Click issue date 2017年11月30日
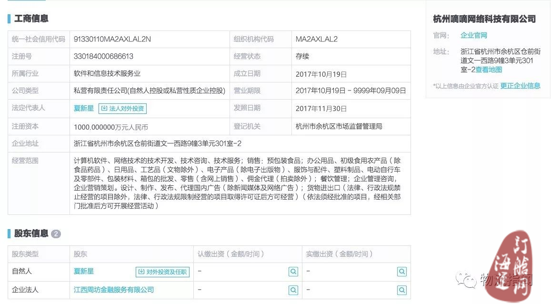The image size is (551, 304). [321, 109]
